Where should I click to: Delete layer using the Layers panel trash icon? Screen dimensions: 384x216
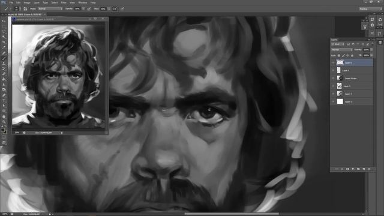point(369,169)
